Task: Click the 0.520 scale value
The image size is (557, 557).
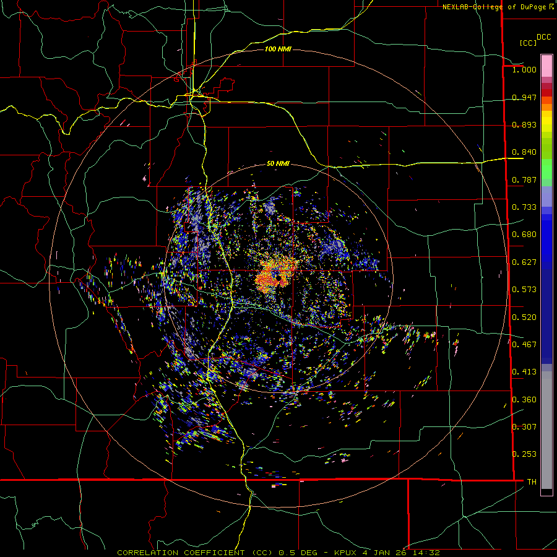Action: (524, 317)
